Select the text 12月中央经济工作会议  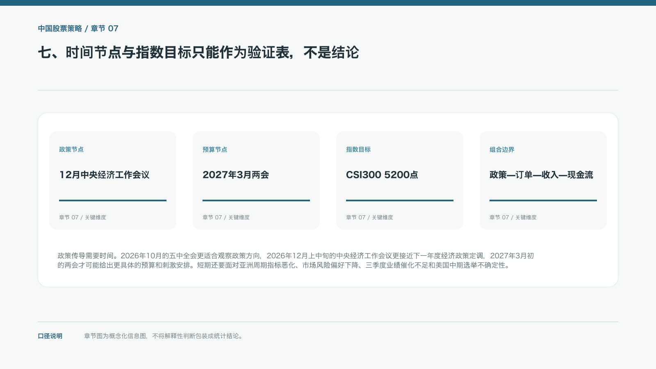(105, 175)
